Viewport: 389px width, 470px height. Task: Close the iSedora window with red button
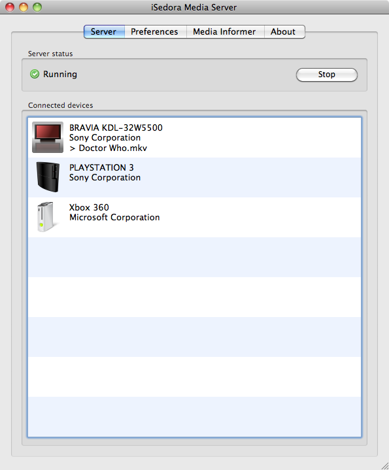click(10, 7)
